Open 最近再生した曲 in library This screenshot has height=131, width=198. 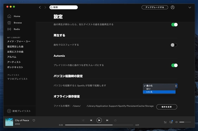point(15,47)
